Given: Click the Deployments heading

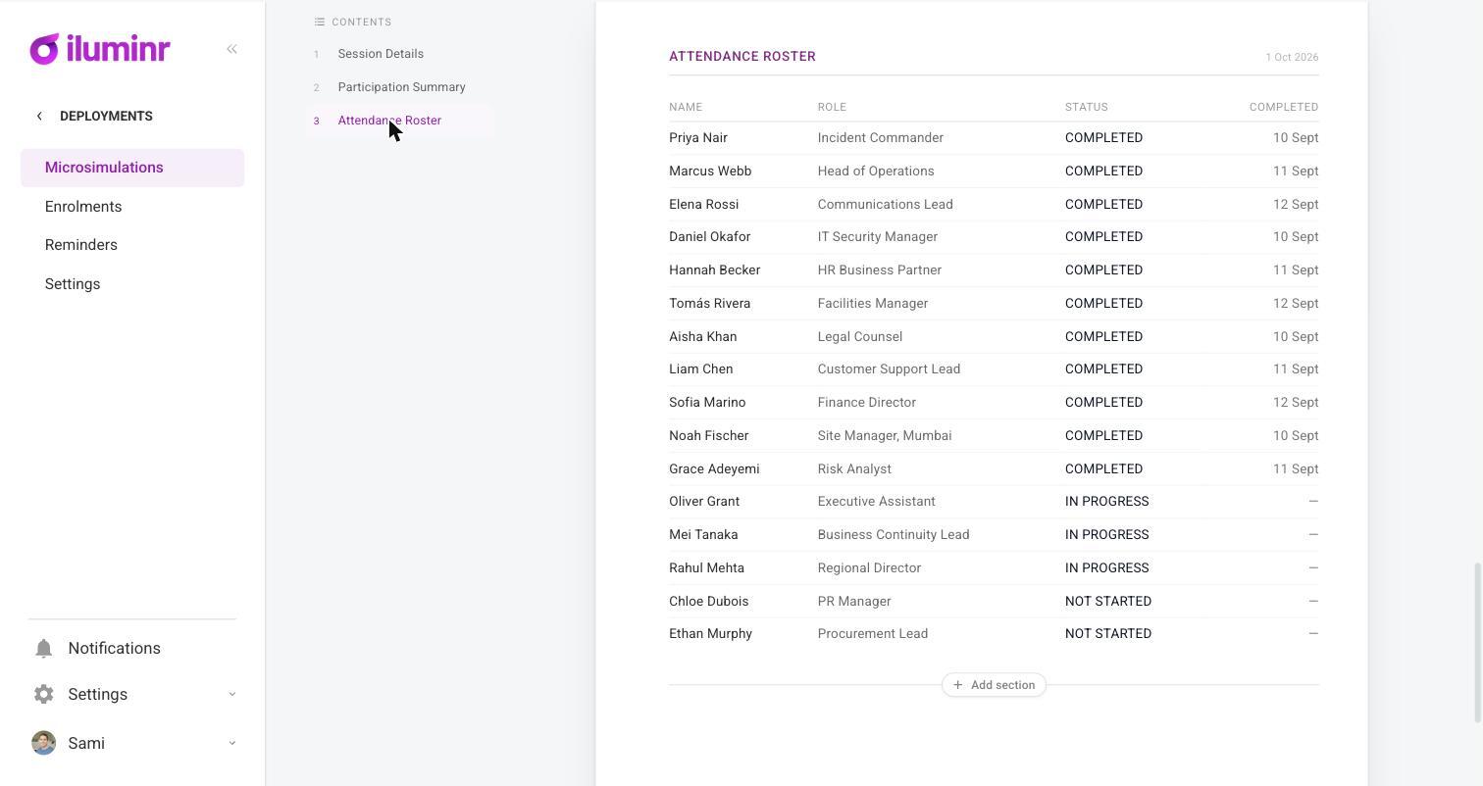Looking at the screenshot, I should click(106, 116).
